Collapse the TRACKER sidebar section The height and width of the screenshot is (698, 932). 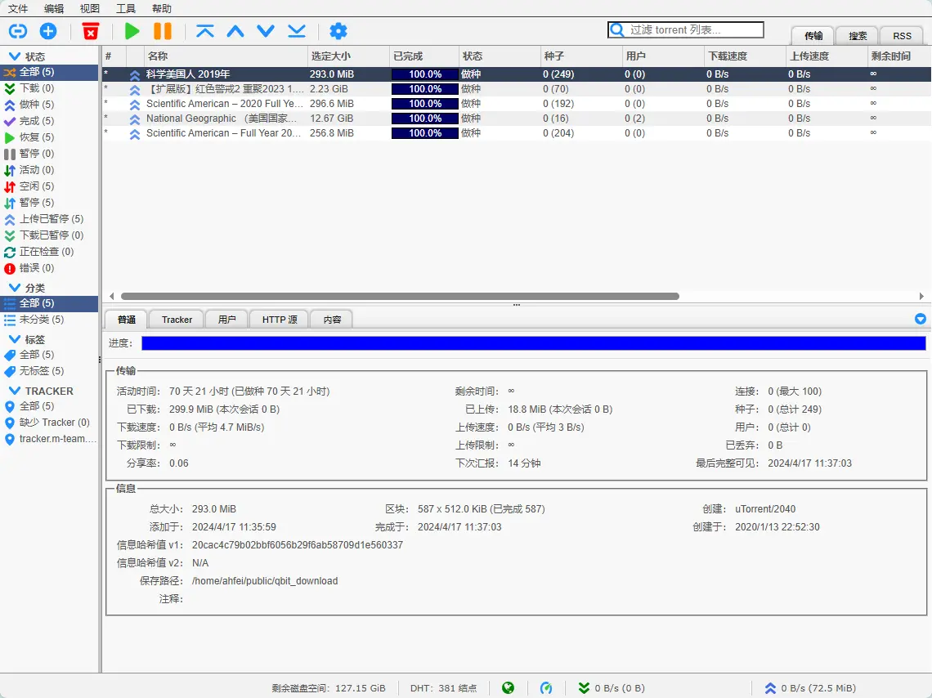pos(14,391)
